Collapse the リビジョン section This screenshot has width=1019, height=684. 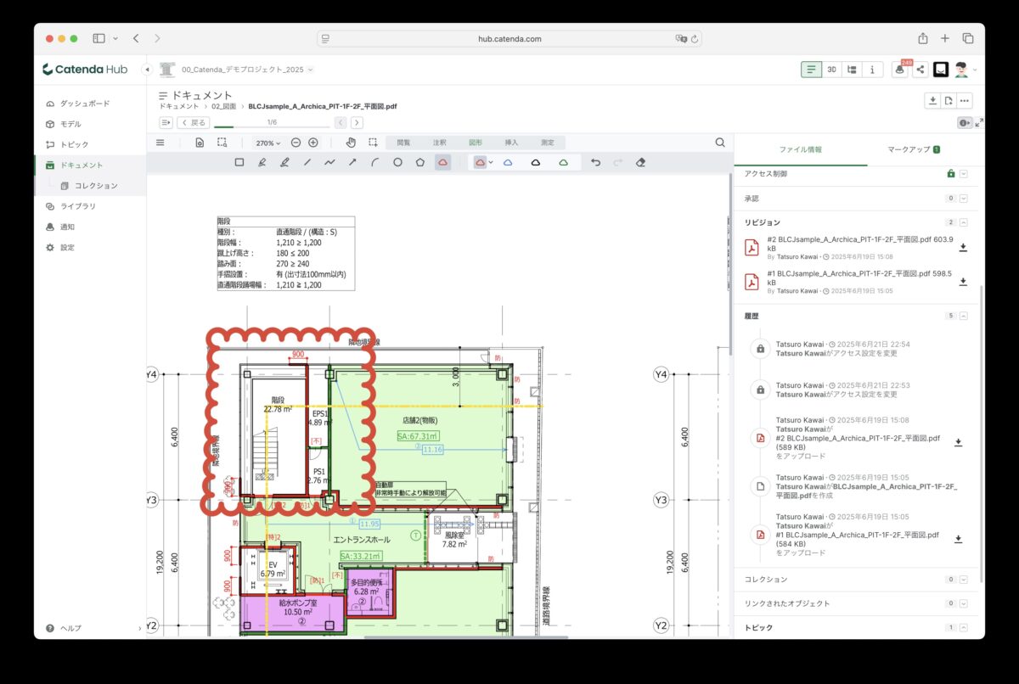[x=963, y=222]
